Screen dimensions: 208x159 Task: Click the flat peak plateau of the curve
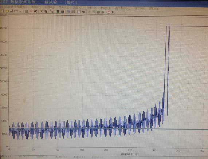pos(188,26)
